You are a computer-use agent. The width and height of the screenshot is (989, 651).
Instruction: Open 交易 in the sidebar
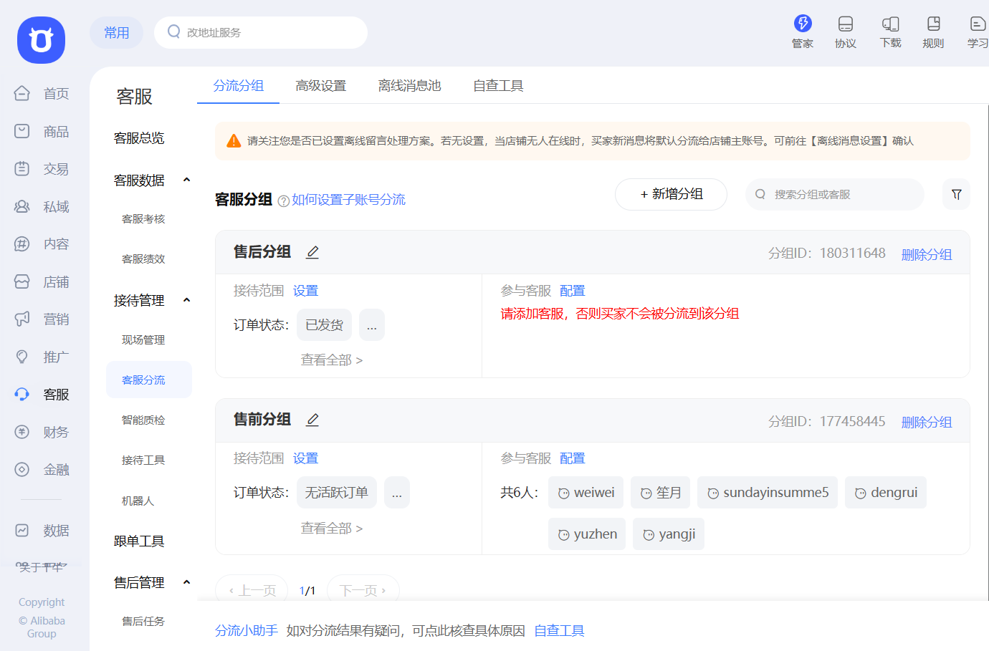pos(42,169)
